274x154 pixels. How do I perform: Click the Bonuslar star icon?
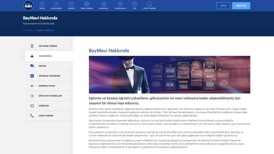click(x=104, y=4)
